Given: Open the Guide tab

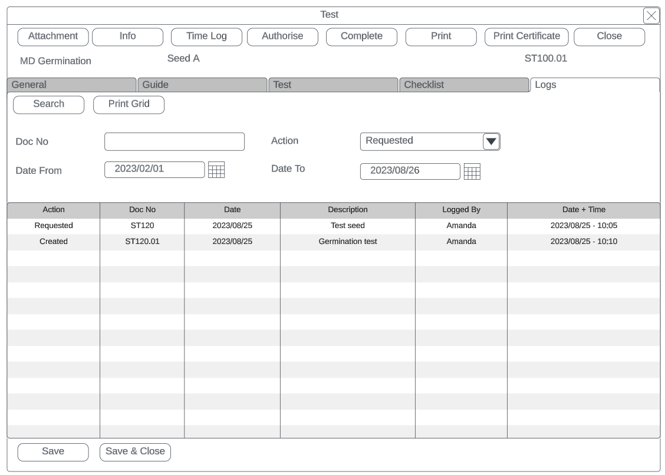Looking at the screenshot, I should point(202,85).
